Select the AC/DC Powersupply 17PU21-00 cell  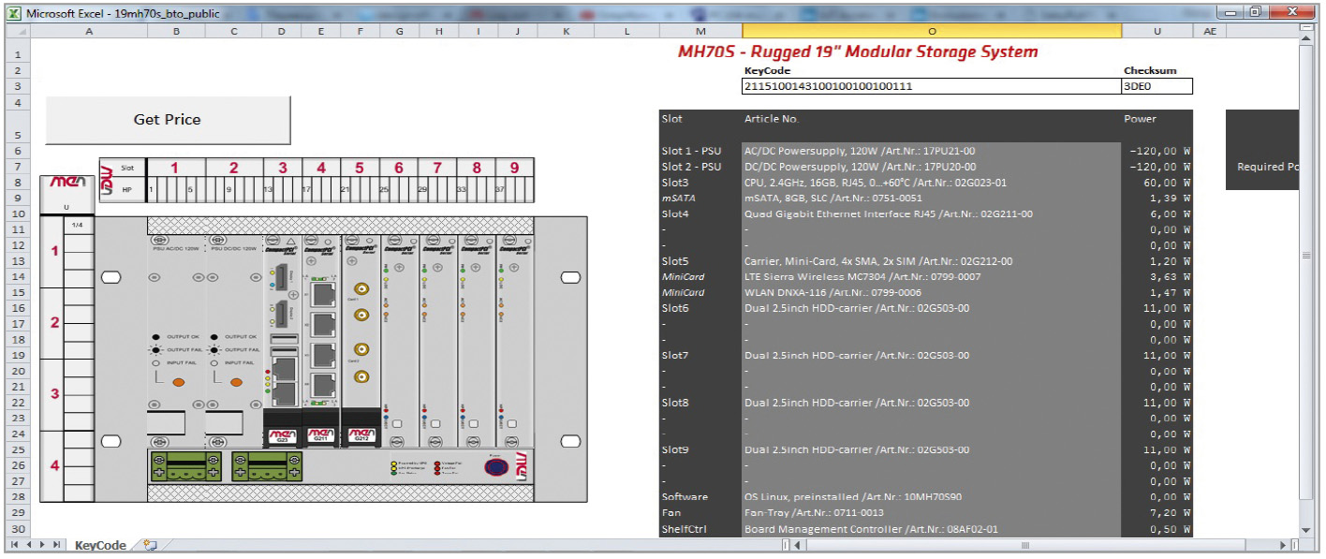(x=932, y=151)
